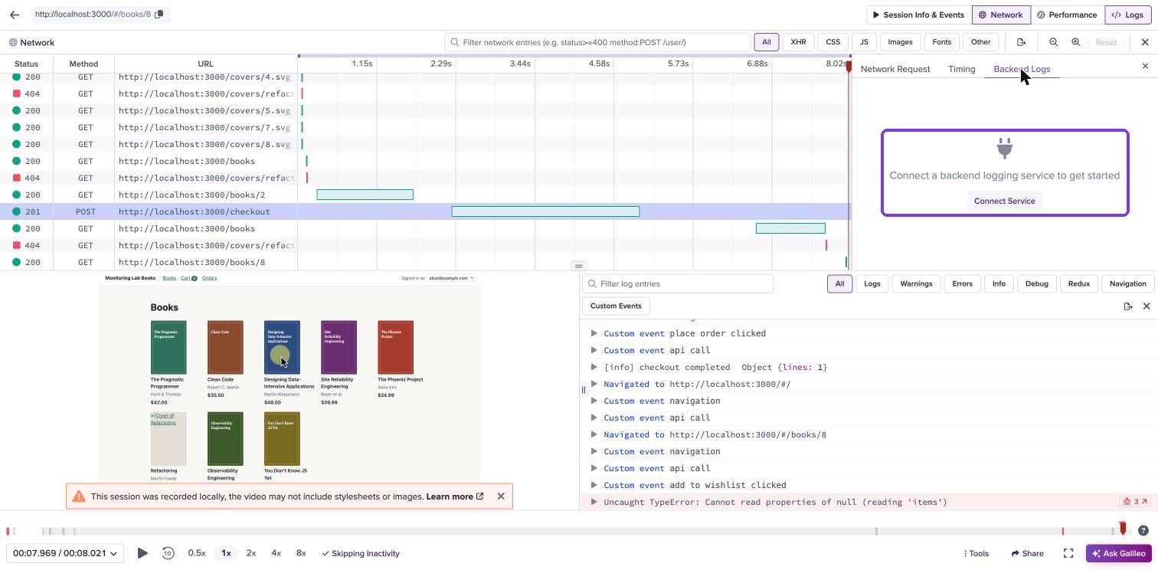The height and width of the screenshot is (570, 1158).
Task: Play the session replay
Action: coord(142,553)
